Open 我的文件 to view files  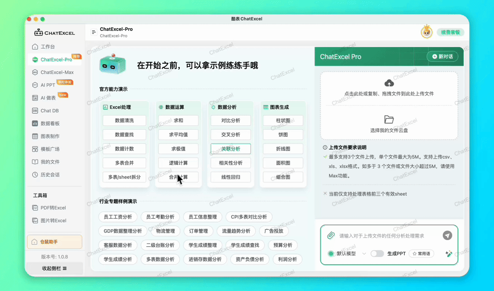click(x=49, y=161)
